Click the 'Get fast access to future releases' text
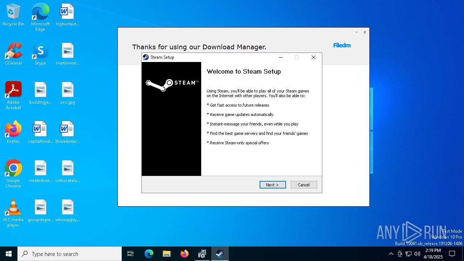This screenshot has width=464, height=261. (238, 105)
